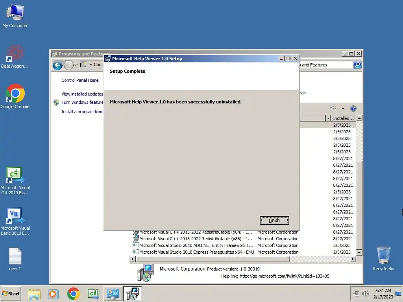
Task: Click the horizontal scrollbar thumb in program list
Action: [213, 259]
